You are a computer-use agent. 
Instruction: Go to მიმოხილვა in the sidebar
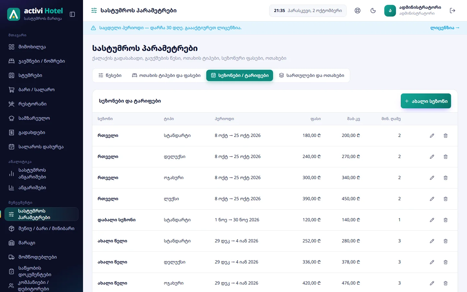click(42, 47)
